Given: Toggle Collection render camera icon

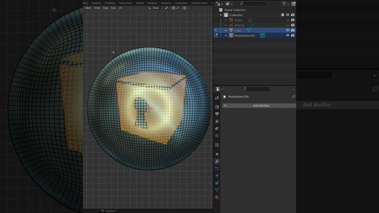Looking at the screenshot, I should pos(293,15).
